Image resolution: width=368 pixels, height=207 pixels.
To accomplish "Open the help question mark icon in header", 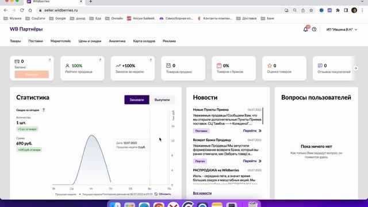I will tap(314, 29).
